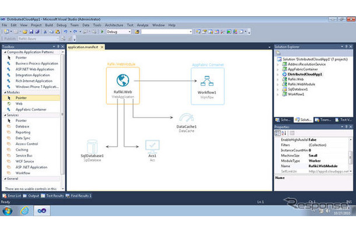The image size is (356, 233).
Task: Select the WCF Service tool
Action: [x=25, y=161]
